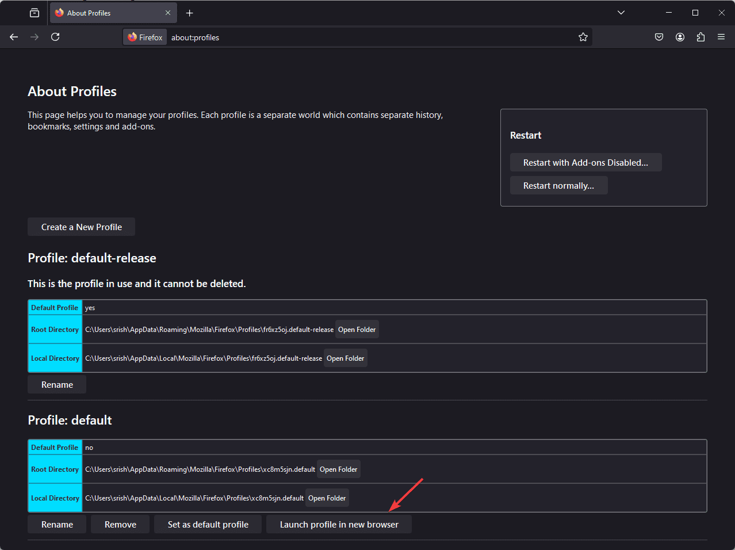Set default as the default profile
The width and height of the screenshot is (735, 550).
pos(208,525)
